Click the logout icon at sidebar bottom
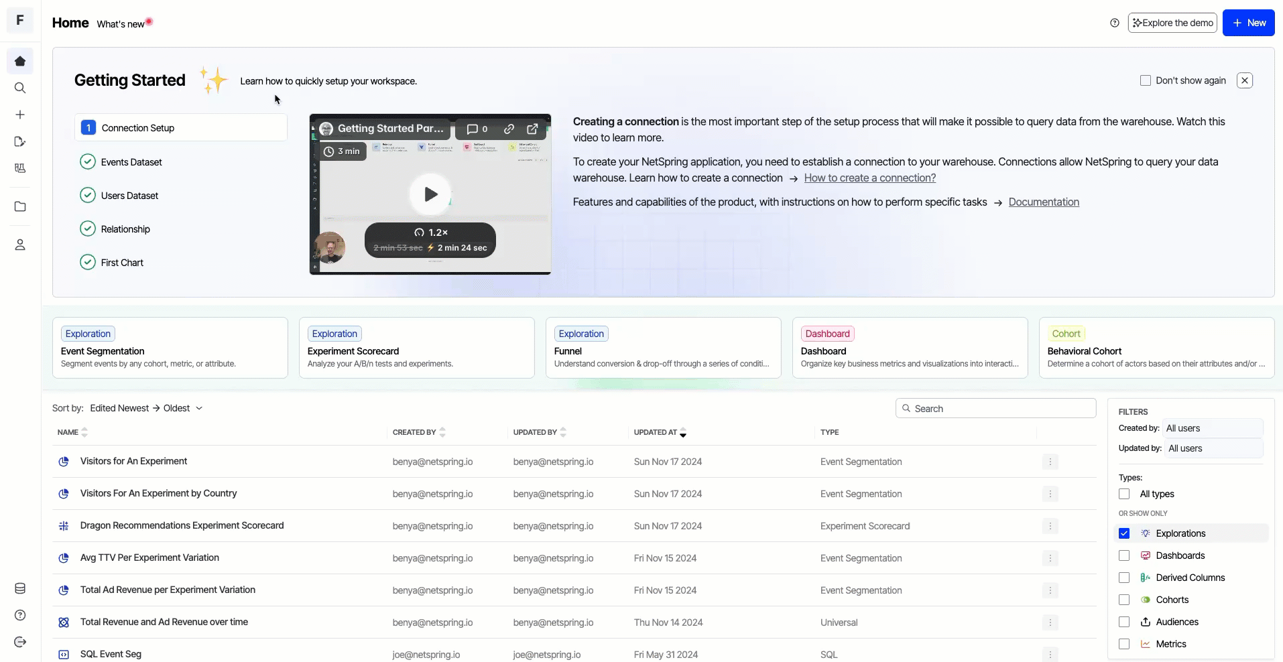This screenshot has height=662, width=1283. (20, 642)
